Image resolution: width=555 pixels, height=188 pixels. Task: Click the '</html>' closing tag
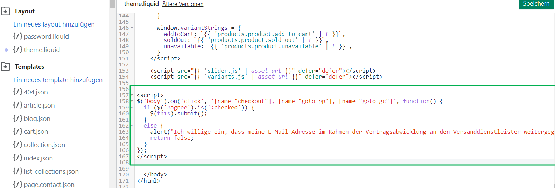click(x=148, y=181)
